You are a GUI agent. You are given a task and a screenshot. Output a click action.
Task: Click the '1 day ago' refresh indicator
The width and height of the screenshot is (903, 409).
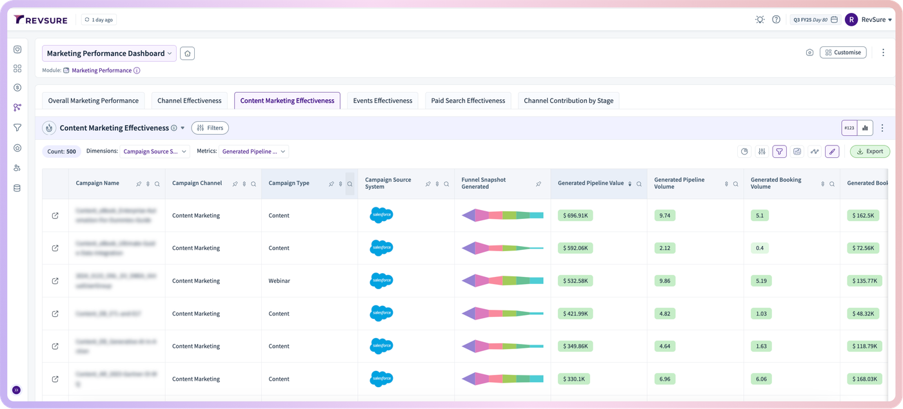[99, 20]
